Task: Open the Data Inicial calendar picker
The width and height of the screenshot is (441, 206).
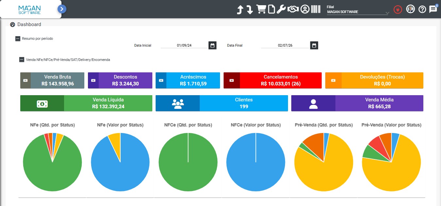Action: 212,46
